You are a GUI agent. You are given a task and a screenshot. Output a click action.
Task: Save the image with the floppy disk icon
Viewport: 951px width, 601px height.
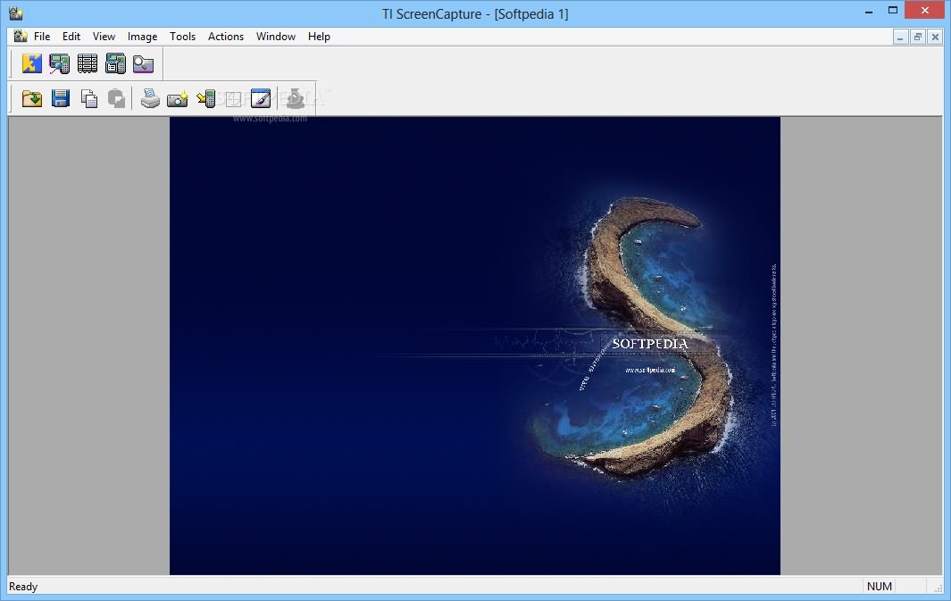[x=60, y=98]
